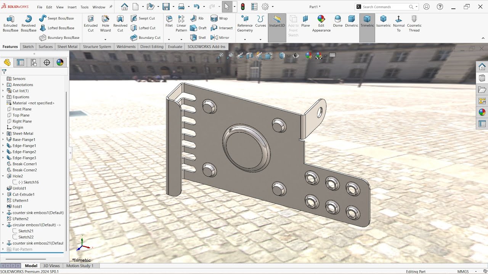488x274 pixels.
Task: Switch to Dimetric view
Action: [x=352, y=21]
